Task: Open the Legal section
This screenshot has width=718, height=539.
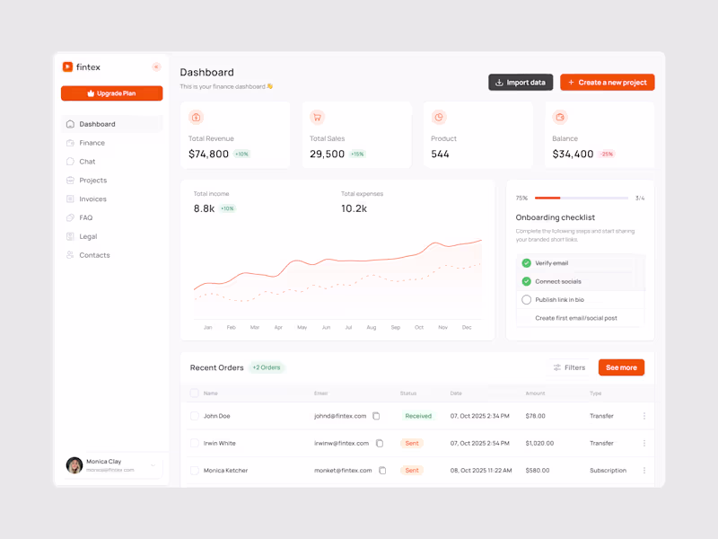Action: point(90,235)
